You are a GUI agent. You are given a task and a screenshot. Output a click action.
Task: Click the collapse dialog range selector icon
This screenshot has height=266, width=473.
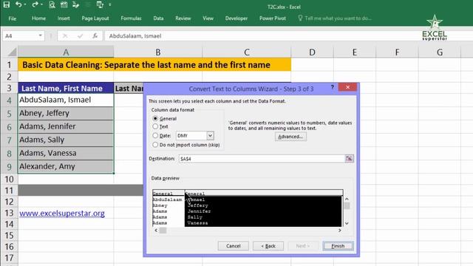point(349,159)
